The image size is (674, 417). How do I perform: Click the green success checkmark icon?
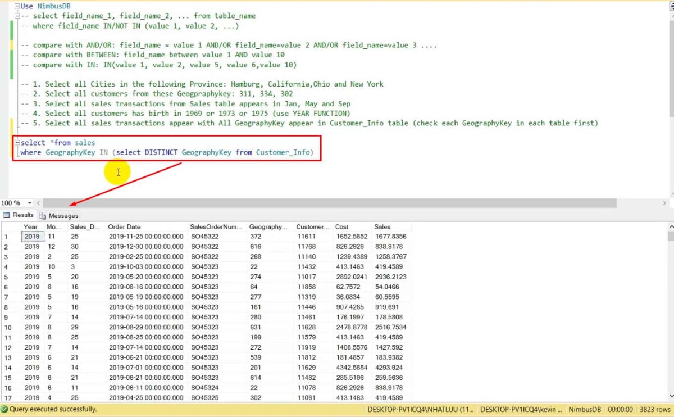point(6,410)
